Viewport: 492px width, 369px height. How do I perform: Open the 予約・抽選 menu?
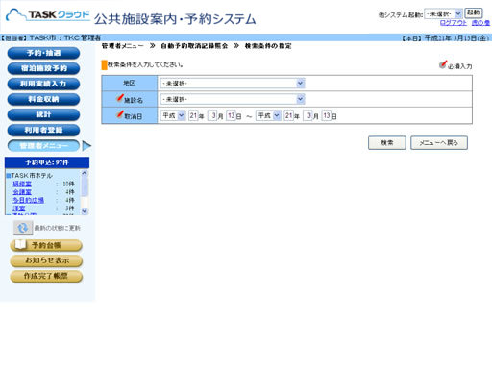tap(43, 53)
